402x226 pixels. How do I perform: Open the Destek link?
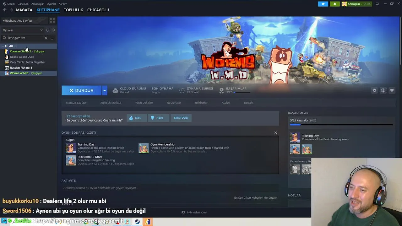point(248,103)
